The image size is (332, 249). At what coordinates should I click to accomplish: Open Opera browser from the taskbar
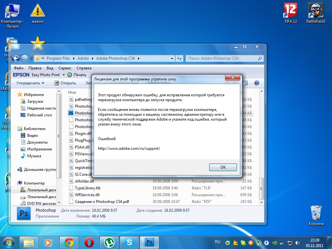(x=89, y=243)
